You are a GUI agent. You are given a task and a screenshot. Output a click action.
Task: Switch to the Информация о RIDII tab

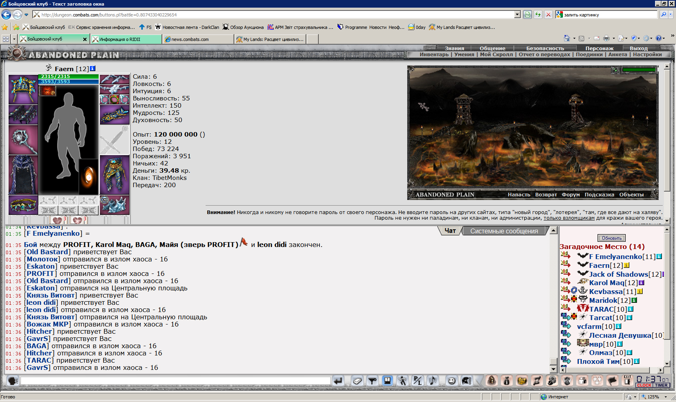pos(126,39)
